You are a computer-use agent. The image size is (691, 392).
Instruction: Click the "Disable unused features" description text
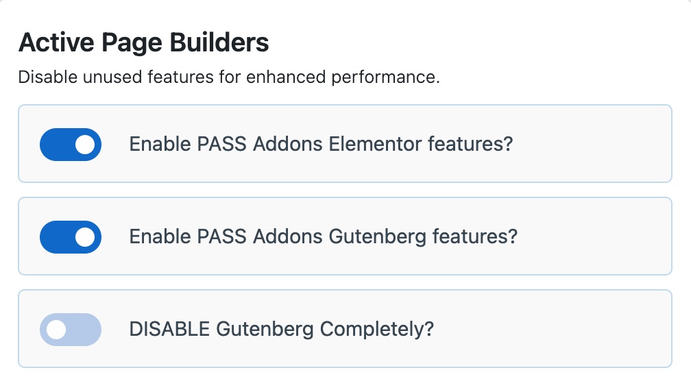(228, 77)
